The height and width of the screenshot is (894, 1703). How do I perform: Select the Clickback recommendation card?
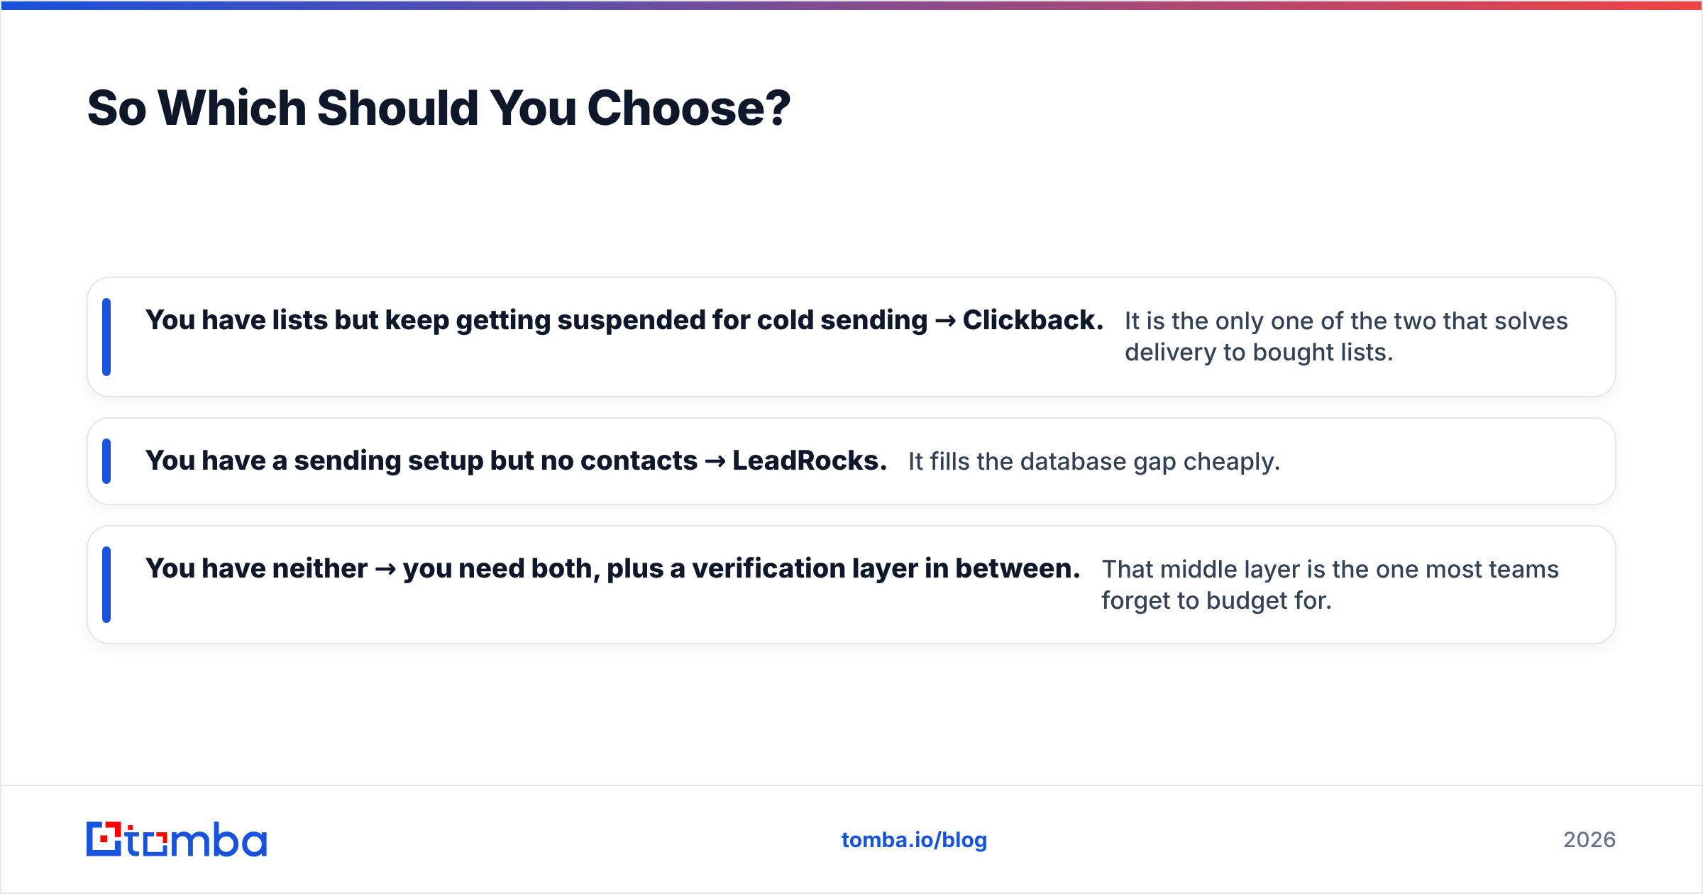(851, 337)
